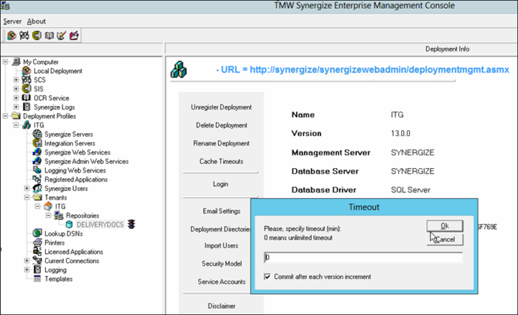Expand the SCS tree node
This screenshot has height=315, width=518.
(16, 80)
